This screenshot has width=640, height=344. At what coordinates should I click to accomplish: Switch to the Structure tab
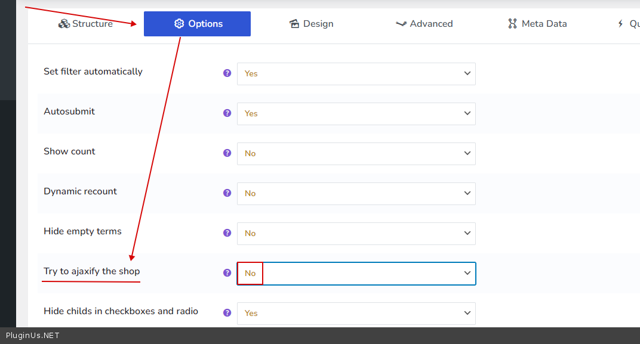click(x=86, y=24)
